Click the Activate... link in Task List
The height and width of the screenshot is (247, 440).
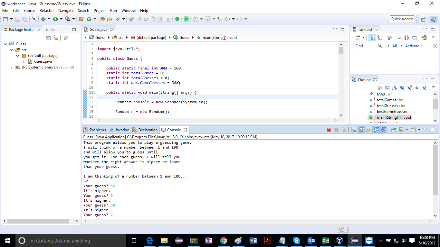(414, 46)
